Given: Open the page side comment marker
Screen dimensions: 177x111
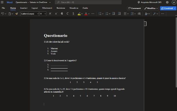Looking at the screenshot, I should [145, 24].
